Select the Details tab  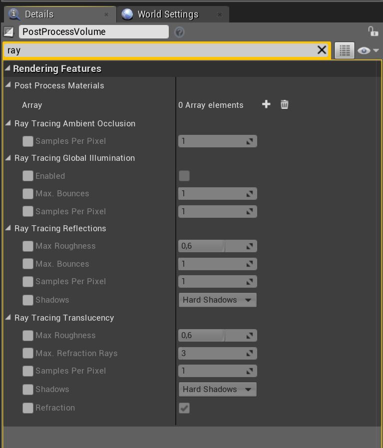point(39,14)
